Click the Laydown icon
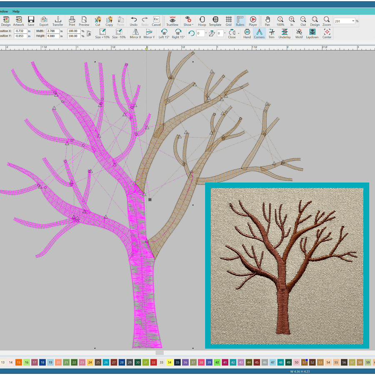 (312, 34)
